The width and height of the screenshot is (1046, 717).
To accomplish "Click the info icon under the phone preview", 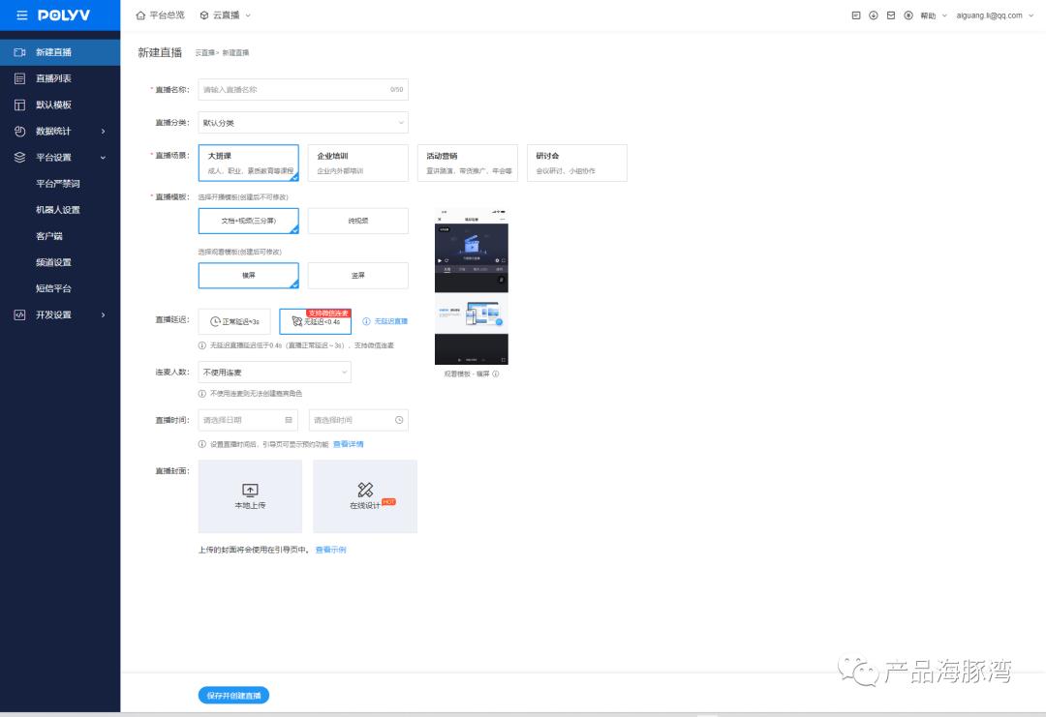I will (x=496, y=373).
